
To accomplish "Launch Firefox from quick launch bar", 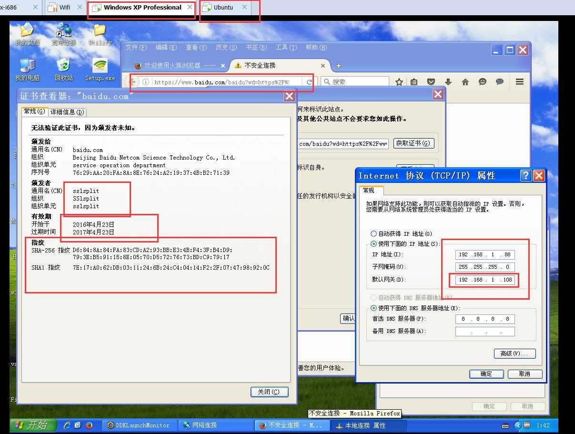I will [89, 425].
